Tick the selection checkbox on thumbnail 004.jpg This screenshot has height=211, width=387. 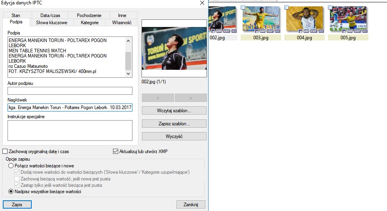click(287, 8)
